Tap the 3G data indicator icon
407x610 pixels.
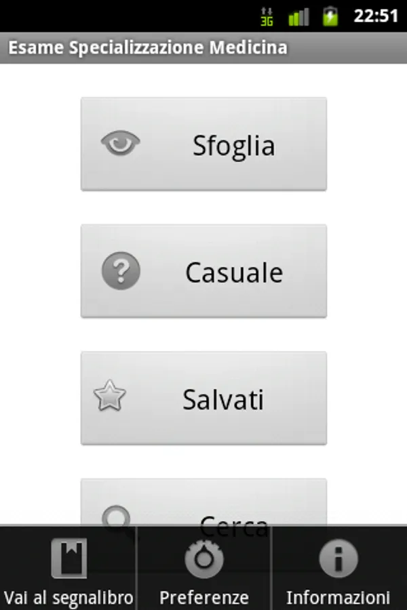267,16
